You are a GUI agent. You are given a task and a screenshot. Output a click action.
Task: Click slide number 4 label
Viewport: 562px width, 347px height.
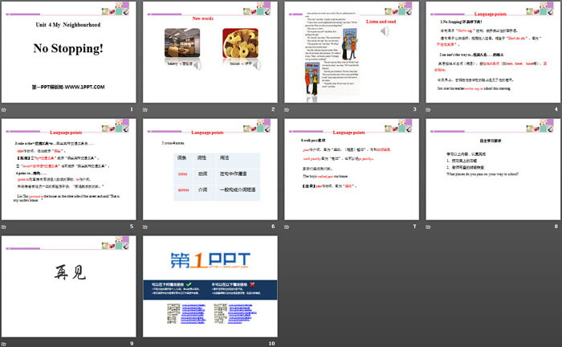click(x=556, y=109)
